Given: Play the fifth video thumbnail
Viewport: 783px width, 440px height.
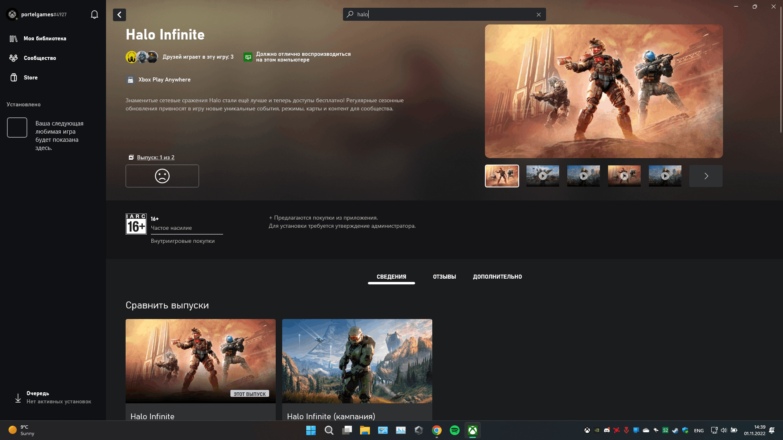Looking at the screenshot, I should [x=665, y=176].
